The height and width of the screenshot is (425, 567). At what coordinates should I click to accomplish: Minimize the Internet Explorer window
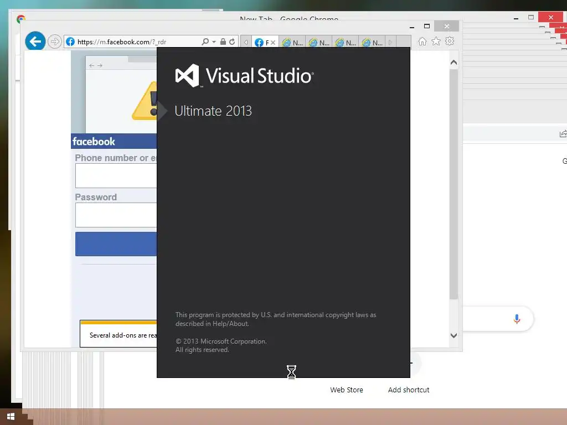click(412, 27)
